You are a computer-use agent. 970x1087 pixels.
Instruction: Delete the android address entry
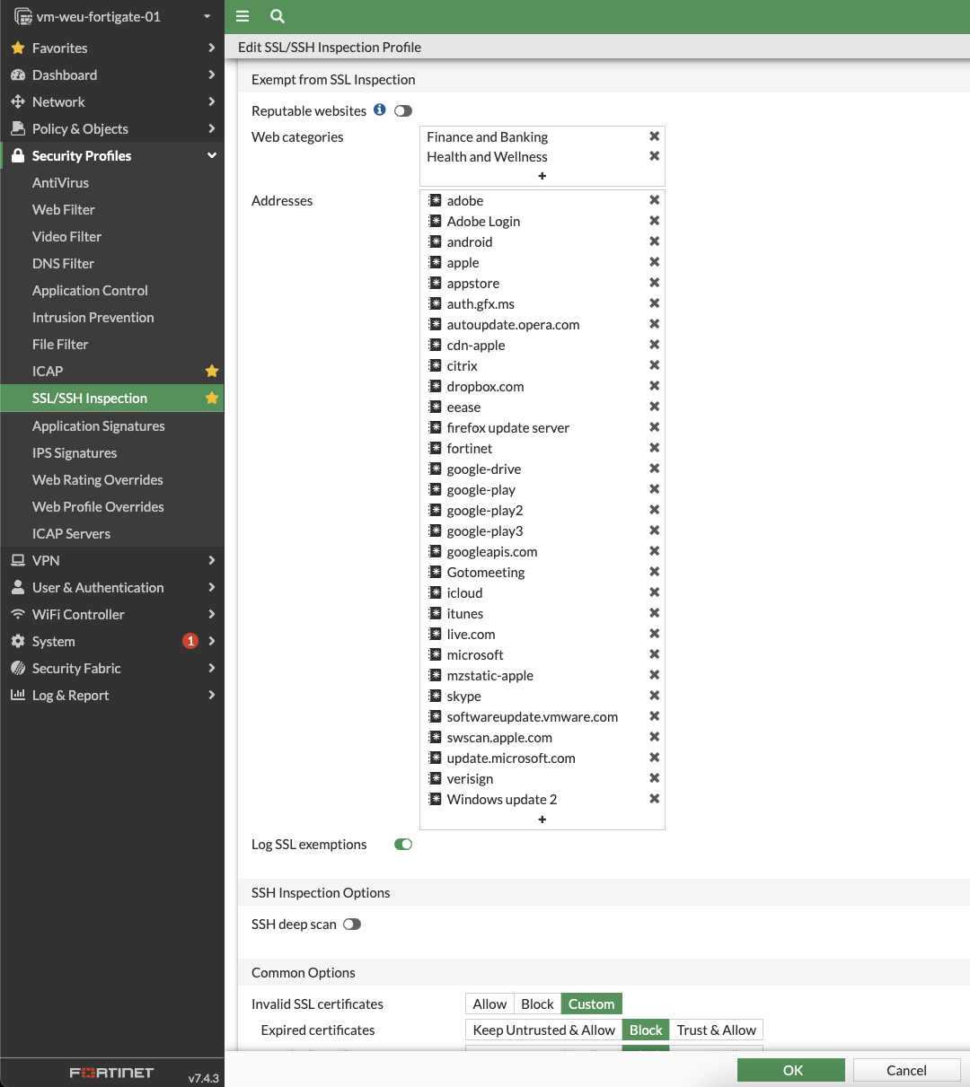click(655, 241)
